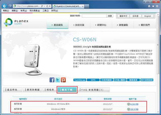Click the vertical scrollbar thumb
The image size is (161, 115).
click(x=158, y=45)
